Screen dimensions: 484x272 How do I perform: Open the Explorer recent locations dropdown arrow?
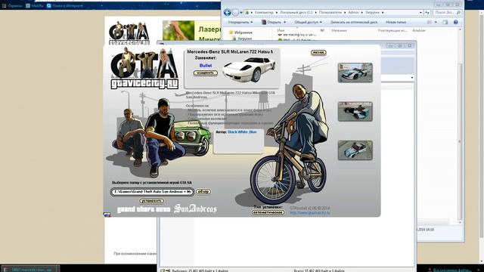point(241,13)
